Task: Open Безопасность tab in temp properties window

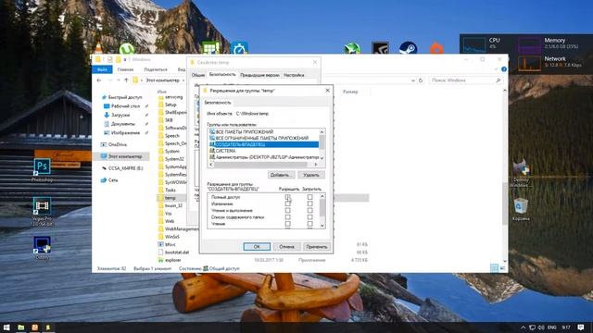Action: pos(222,75)
